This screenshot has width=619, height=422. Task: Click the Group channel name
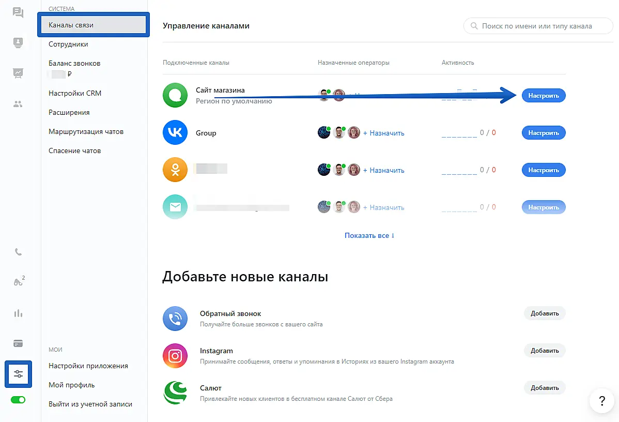point(206,133)
